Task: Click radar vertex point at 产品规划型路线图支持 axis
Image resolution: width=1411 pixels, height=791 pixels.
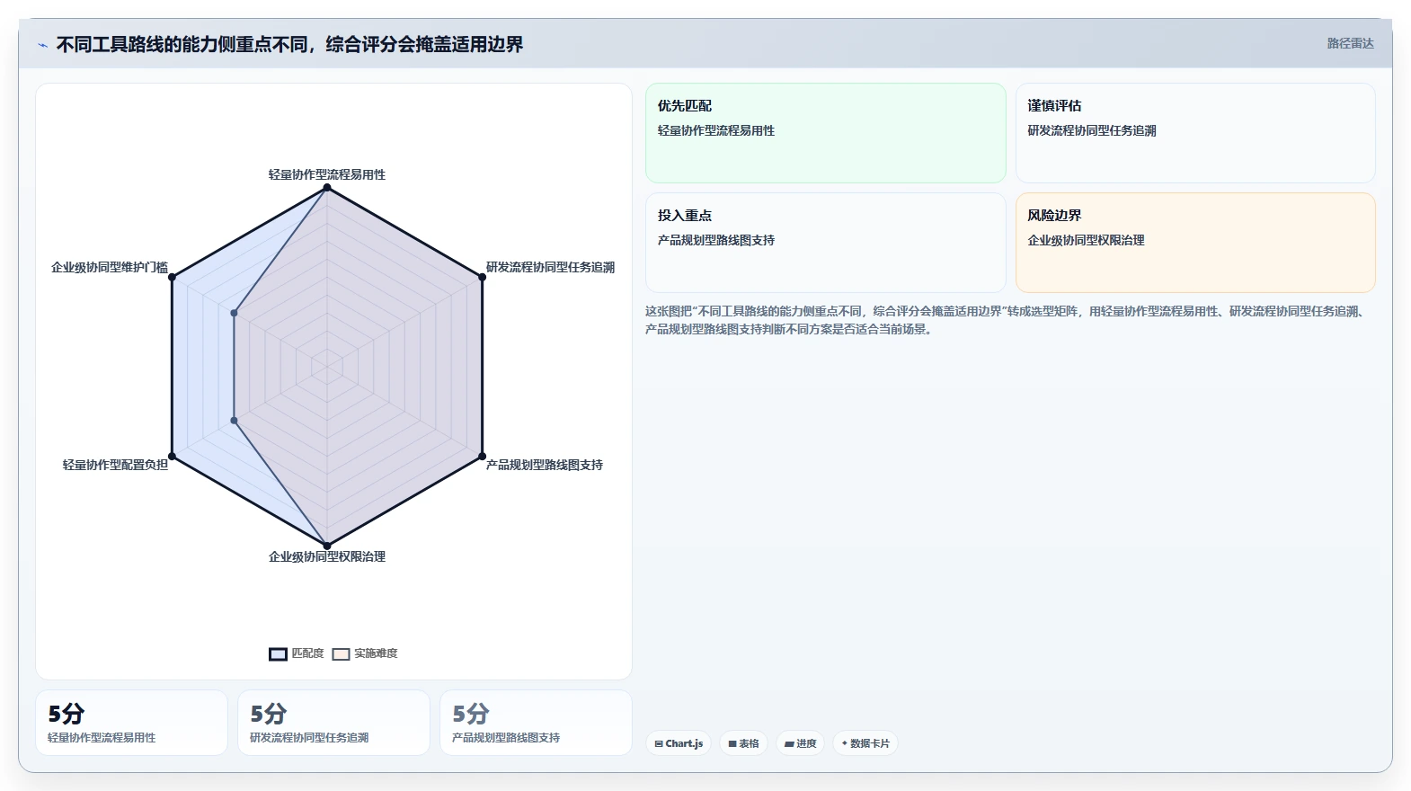Action: tap(482, 456)
